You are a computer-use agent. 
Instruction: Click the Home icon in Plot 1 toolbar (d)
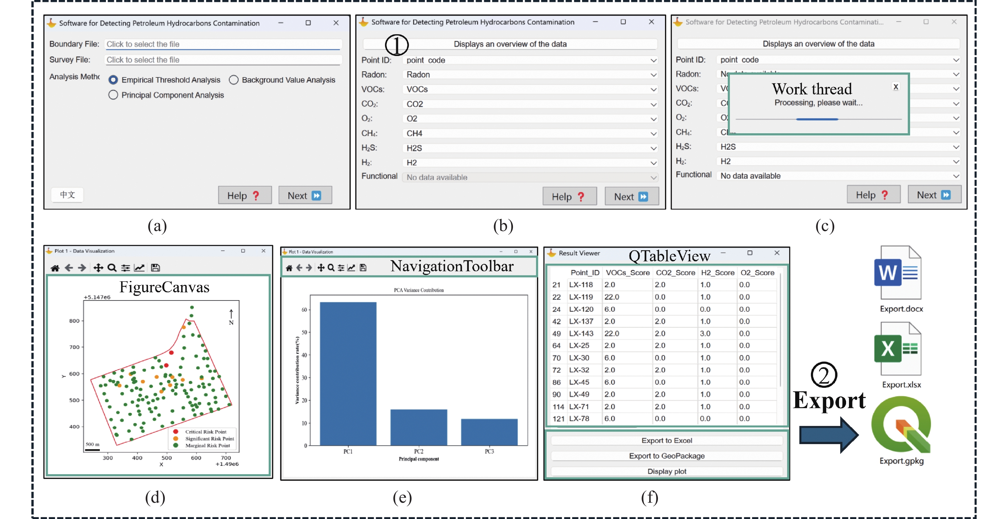(x=55, y=268)
